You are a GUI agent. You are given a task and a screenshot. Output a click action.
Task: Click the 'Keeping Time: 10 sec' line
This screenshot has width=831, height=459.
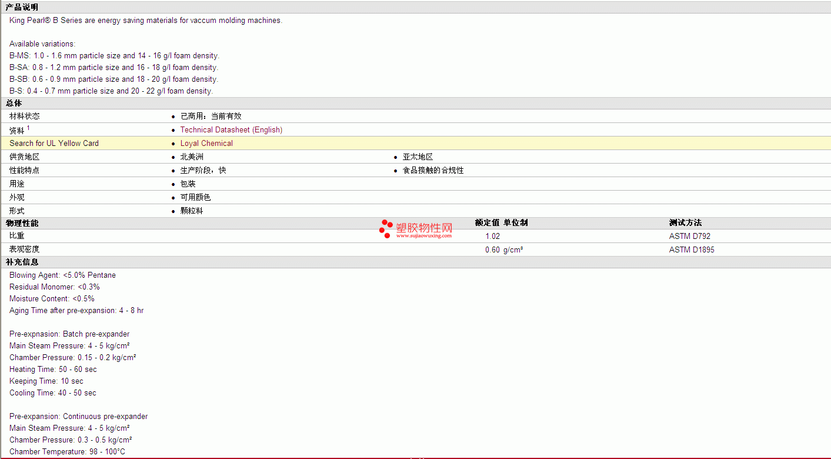click(46, 381)
